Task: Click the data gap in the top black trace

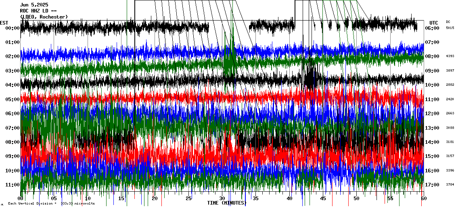Action: [x=229, y=27]
